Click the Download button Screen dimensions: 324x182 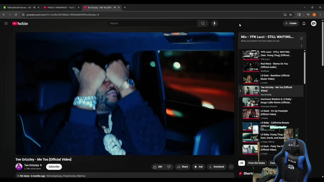tap(216, 167)
